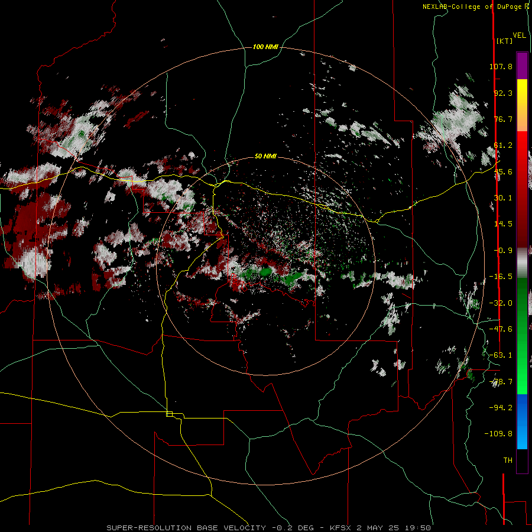This screenshot has width=532, height=532.
Task: Click the -16.5 legend value
Action: click(501, 277)
